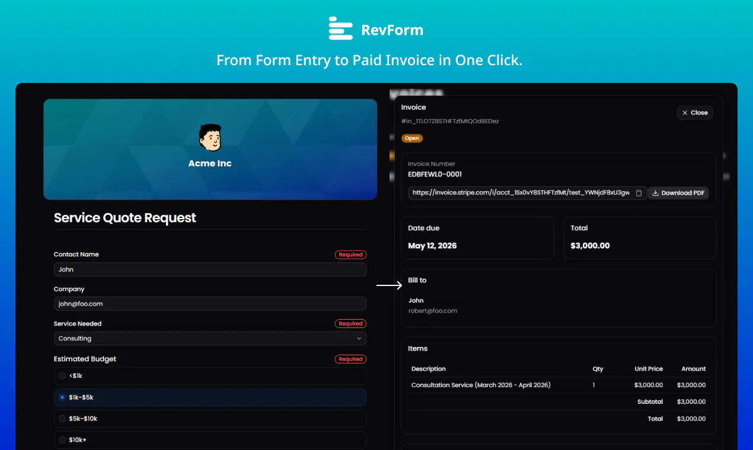
Task: Click the Contact Name input field
Action: click(x=210, y=269)
